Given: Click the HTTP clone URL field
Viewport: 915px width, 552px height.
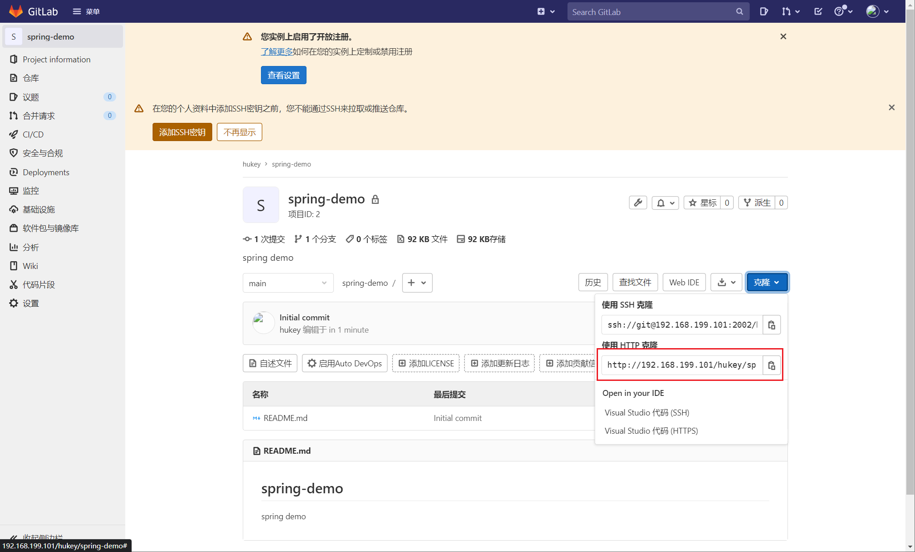Looking at the screenshot, I should (x=682, y=365).
